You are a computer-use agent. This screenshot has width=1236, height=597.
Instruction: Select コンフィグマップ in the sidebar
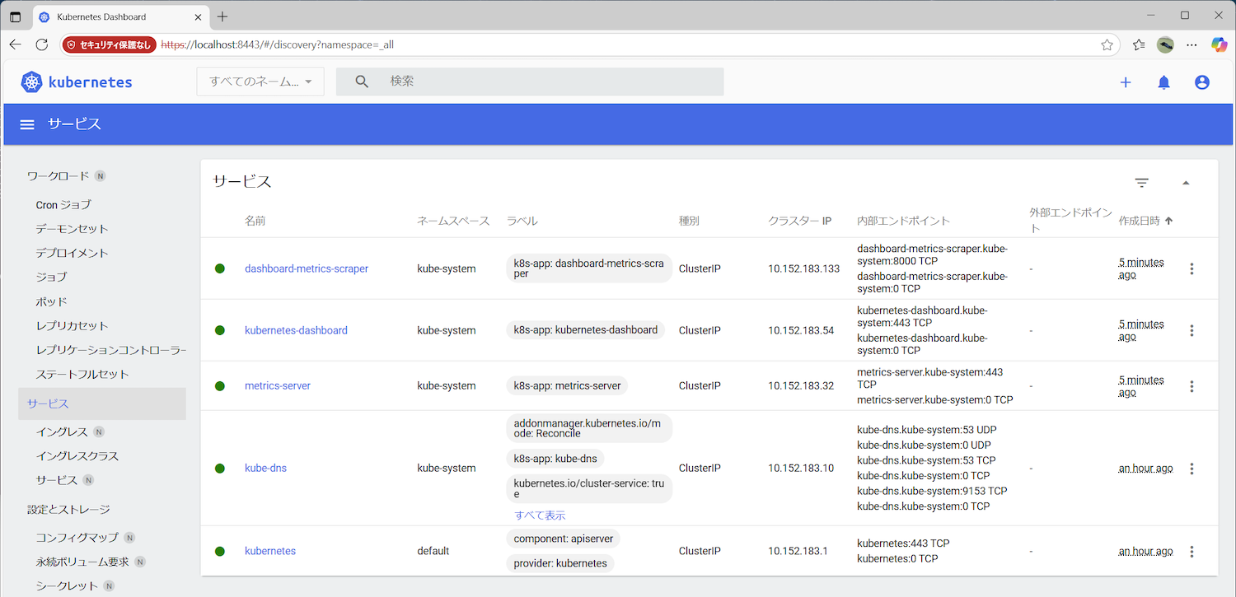pos(77,537)
